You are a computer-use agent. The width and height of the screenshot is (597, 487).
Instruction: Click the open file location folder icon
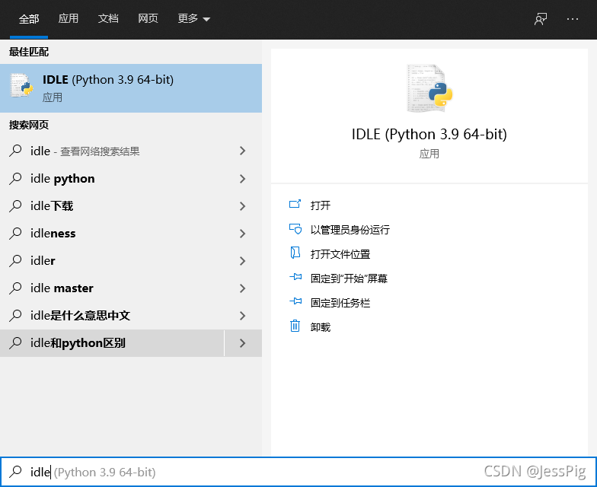tap(295, 253)
